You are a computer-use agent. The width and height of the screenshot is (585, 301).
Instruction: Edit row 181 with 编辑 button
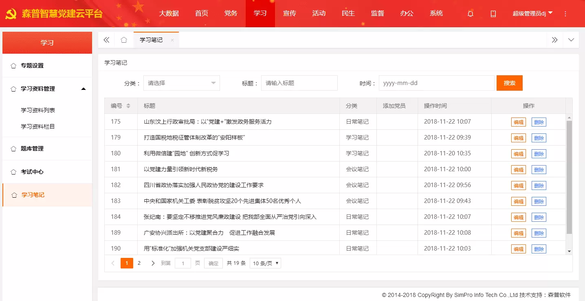click(519, 170)
